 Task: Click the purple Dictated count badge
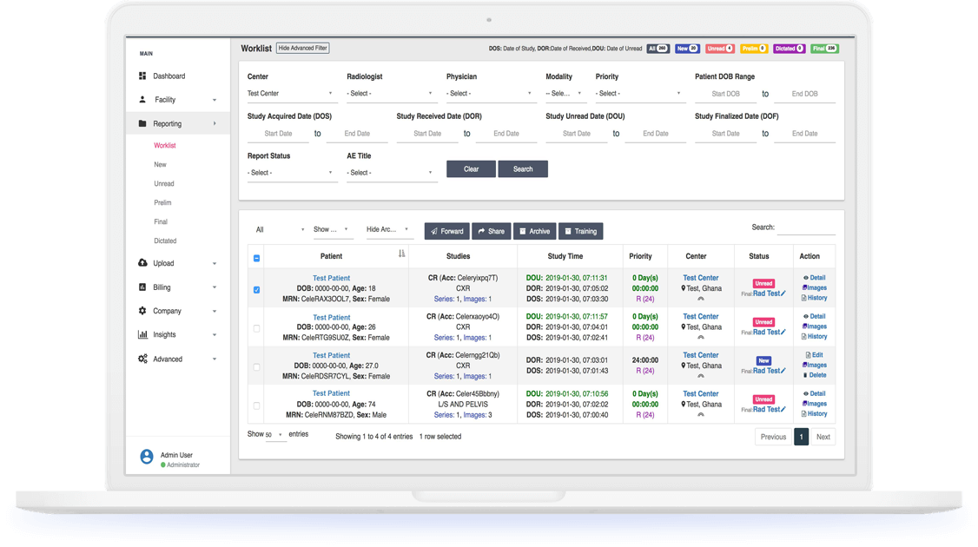(789, 49)
